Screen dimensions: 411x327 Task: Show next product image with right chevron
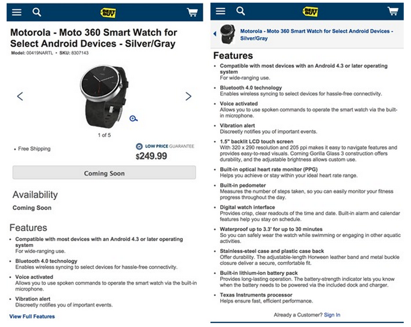point(188,96)
